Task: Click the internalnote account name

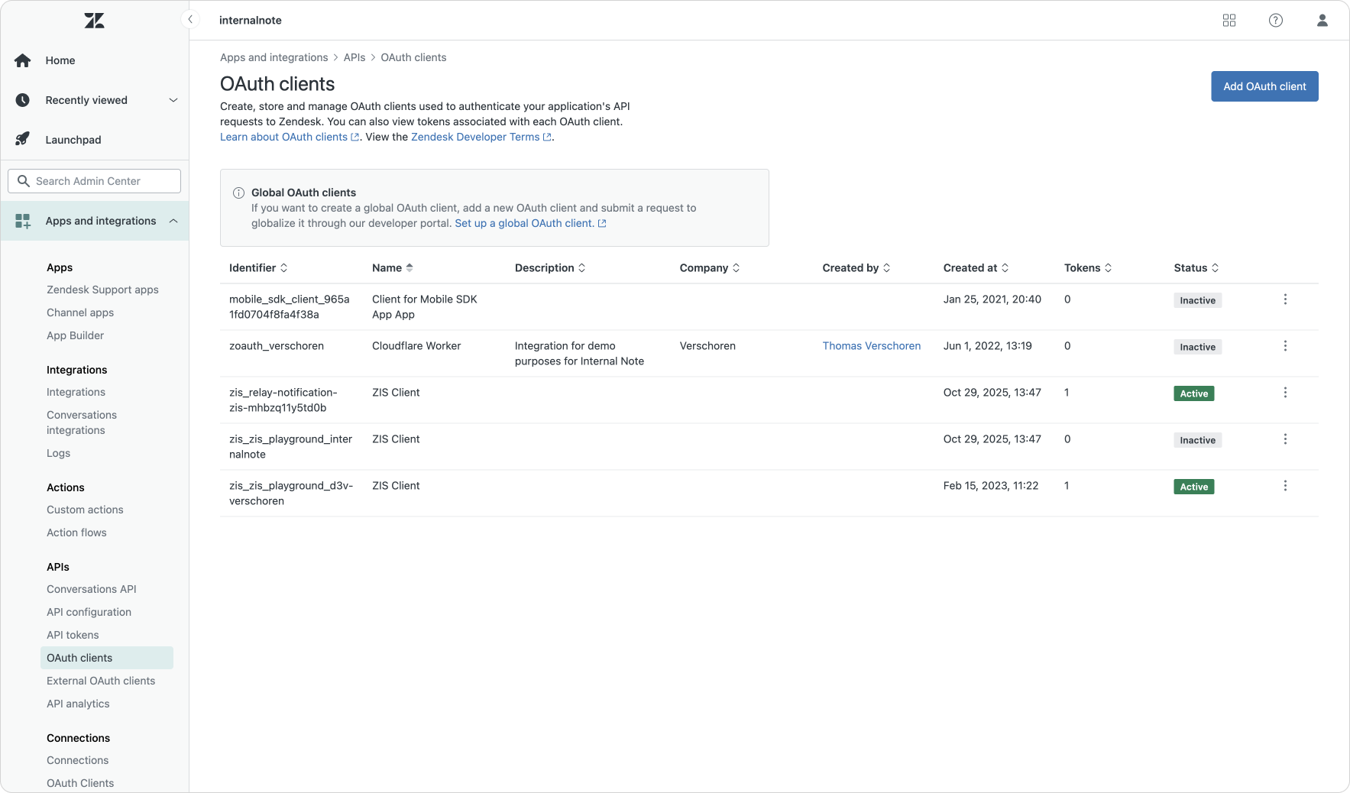Action: tap(251, 21)
